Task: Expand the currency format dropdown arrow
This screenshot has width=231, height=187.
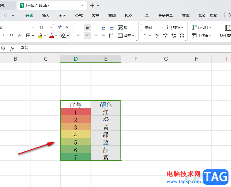Action: (x=150, y=36)
